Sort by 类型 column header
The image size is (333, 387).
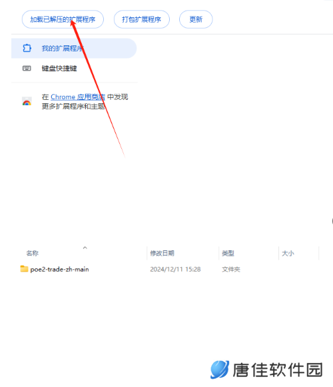(228, 253)
